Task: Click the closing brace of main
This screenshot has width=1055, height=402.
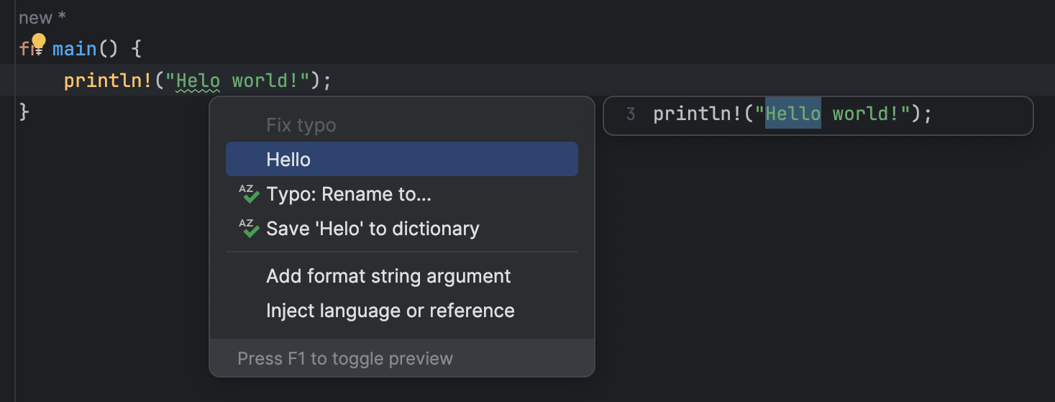Action: (24, 112)
